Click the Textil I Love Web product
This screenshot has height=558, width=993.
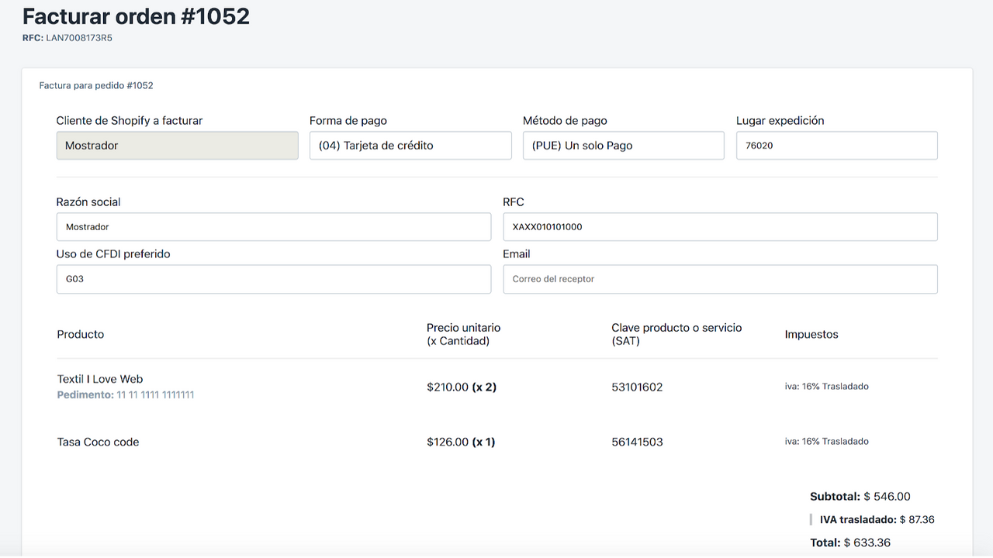101,379
